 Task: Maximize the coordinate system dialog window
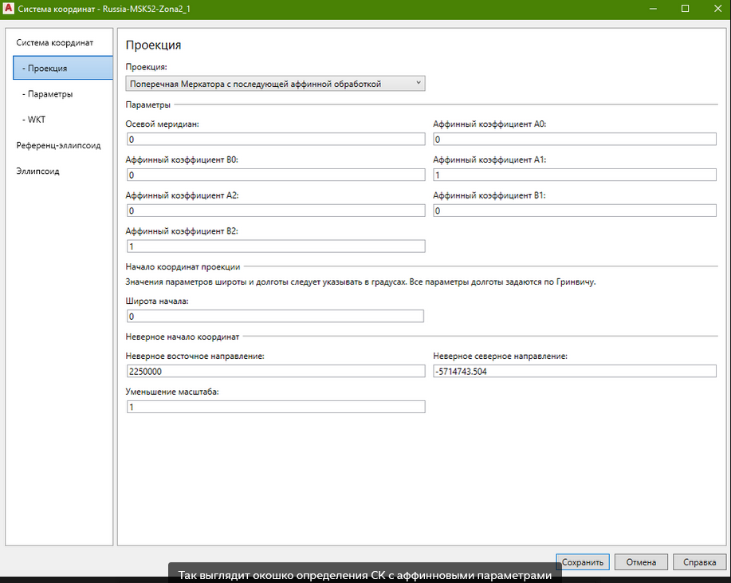685,8
